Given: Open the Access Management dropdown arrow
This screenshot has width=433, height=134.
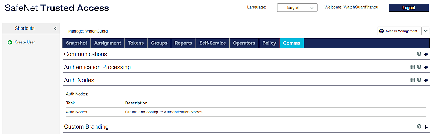Looking at the screenshot, I should pos(426,31).
